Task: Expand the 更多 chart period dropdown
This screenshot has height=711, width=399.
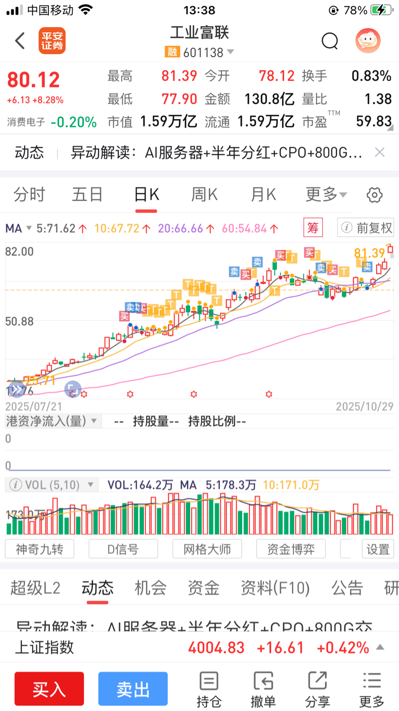Action: (326, 195)
